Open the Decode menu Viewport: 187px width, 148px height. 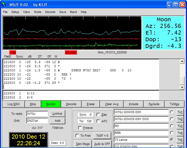tap(50, 12)
